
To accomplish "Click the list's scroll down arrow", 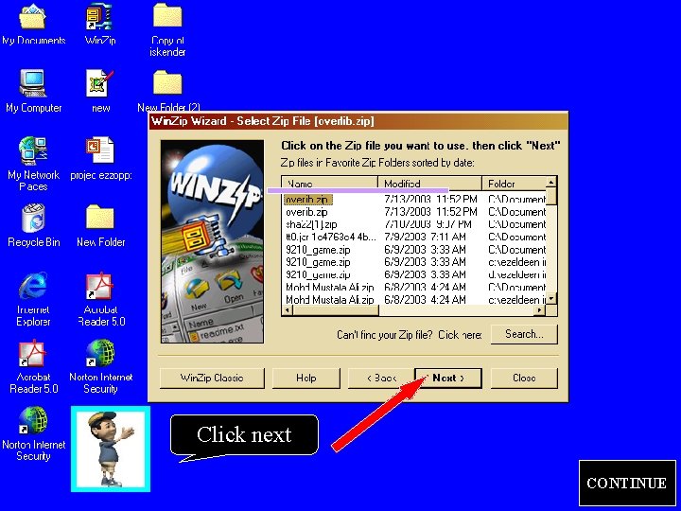I will tap(551, 298).
